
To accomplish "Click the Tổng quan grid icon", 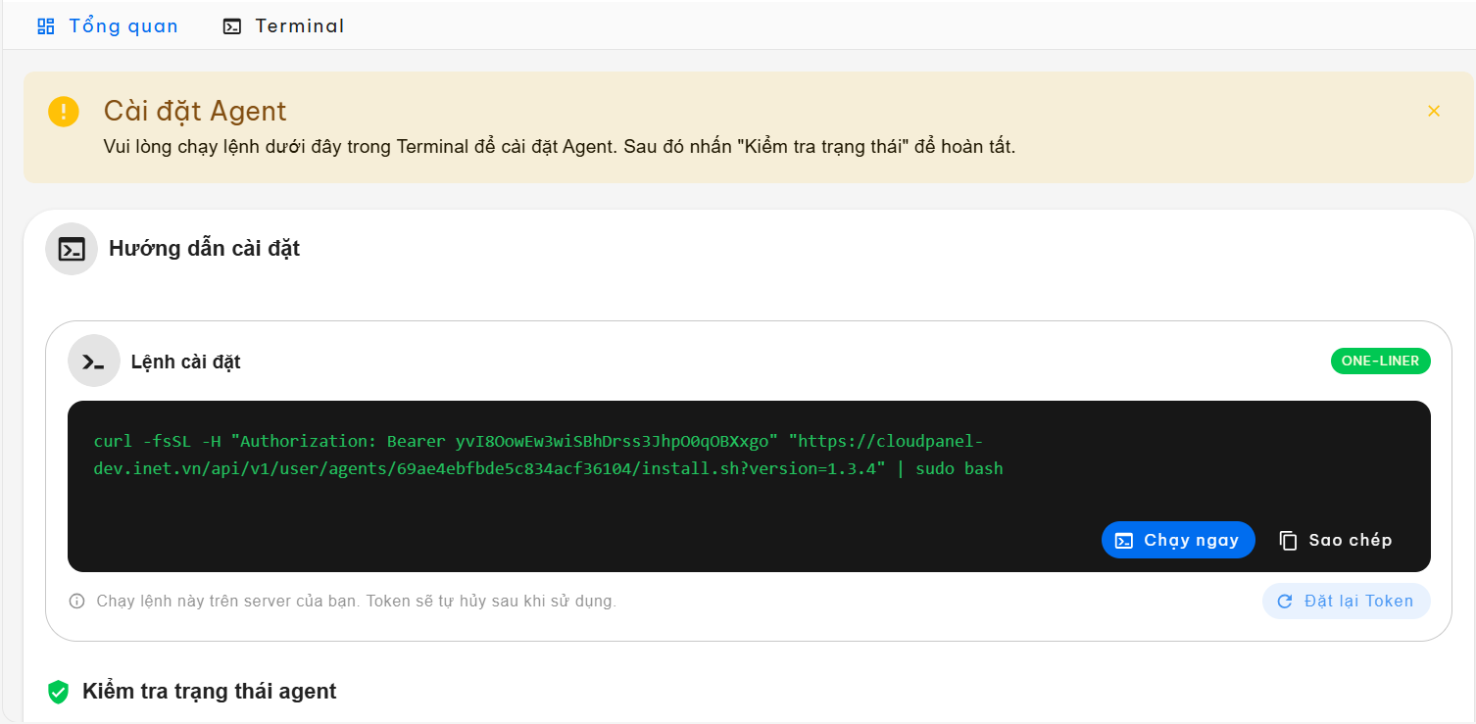I will tap(46, 26).
